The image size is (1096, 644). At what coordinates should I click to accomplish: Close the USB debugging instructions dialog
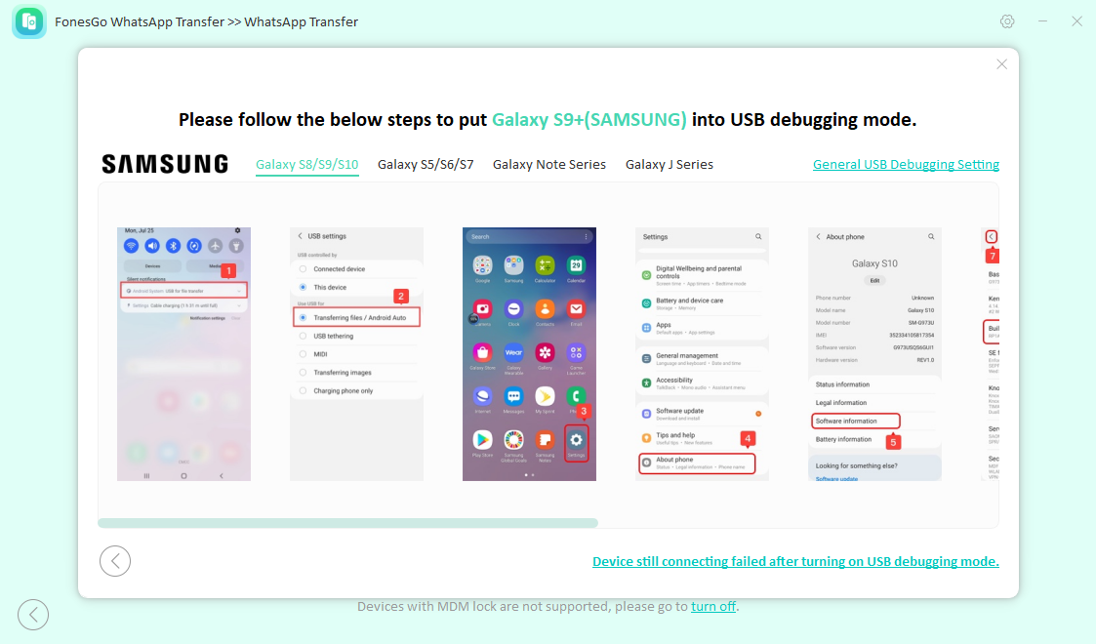click(x=1001, y=64)
